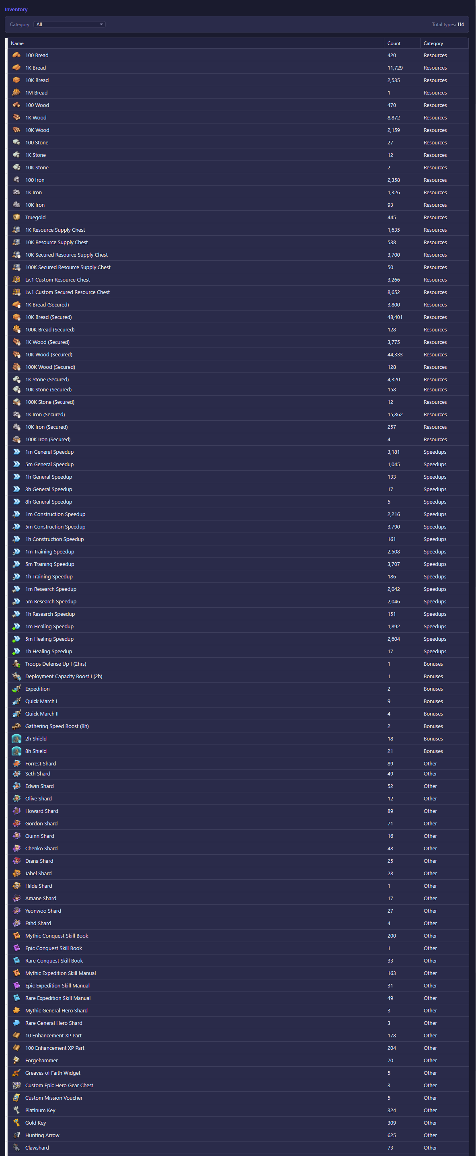Click the Truegold icon

[x=16, y=218]
